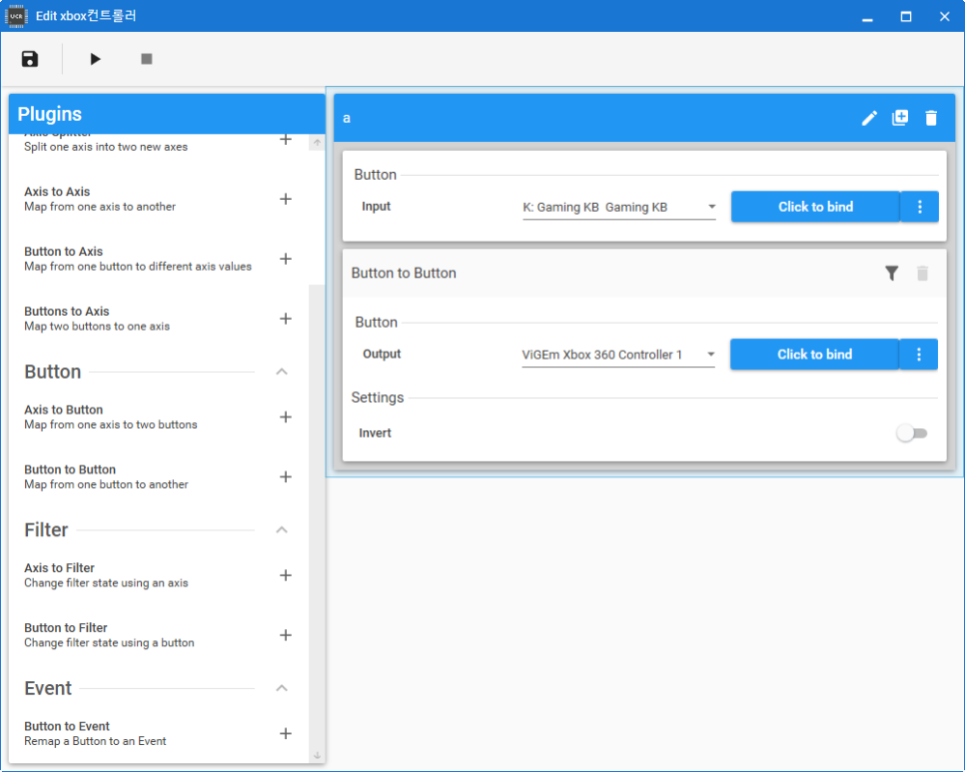Edit mapping 'a' name with pencil icon
The width and height of the screenshot is (965, 772).
click(869, 118)
